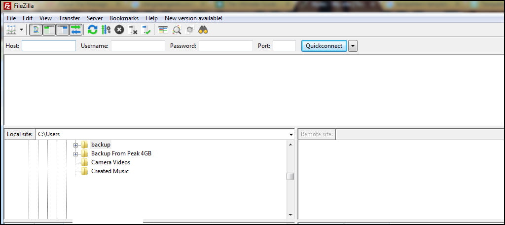Toggle local directory tree display
This screenshot has height=225, width=505.
tap(49, 30)
